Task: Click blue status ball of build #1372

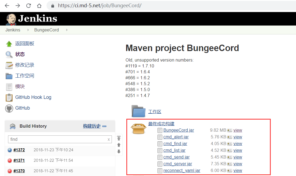Action: click(10, 150)
